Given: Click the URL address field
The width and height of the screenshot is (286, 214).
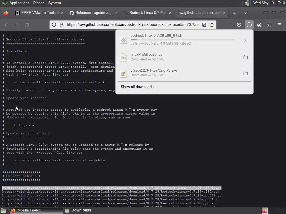Looking at the screenshot, I should [133, 25].
